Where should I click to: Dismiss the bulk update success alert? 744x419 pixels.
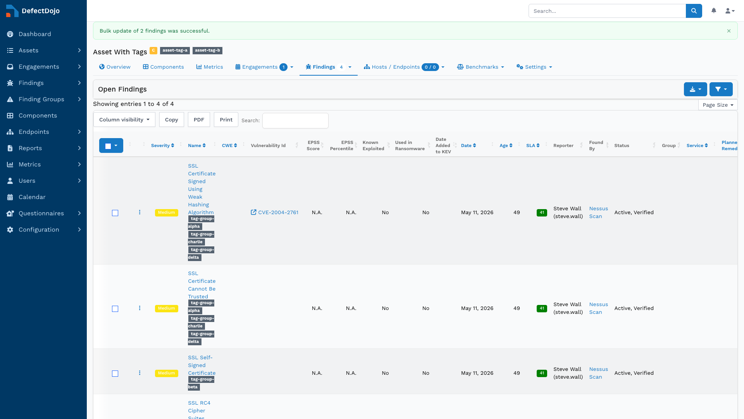(x=729, y=31)
